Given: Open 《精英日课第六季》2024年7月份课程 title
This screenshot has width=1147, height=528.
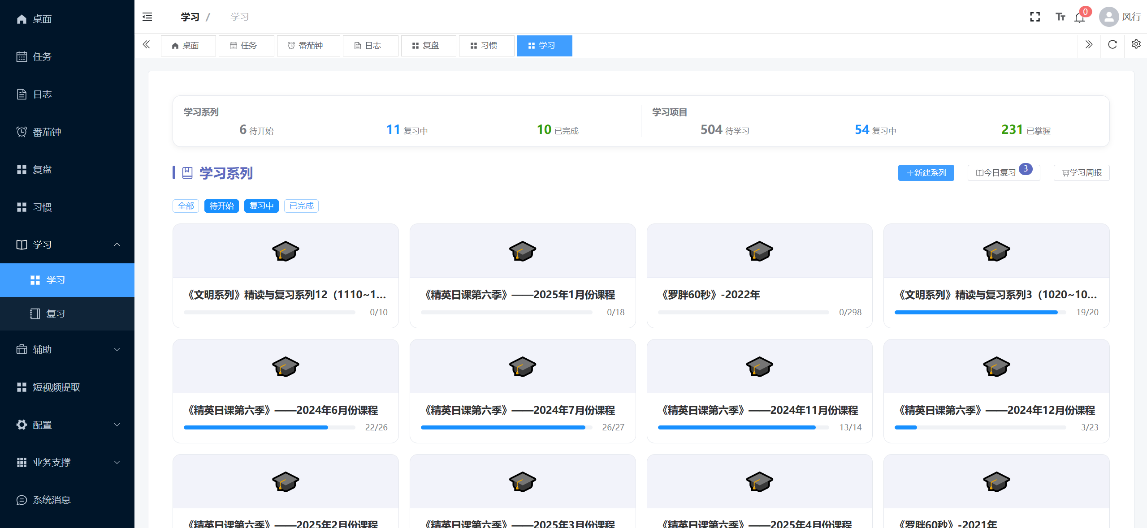Looking at the screenshot, I should click(x=520, y=410).
